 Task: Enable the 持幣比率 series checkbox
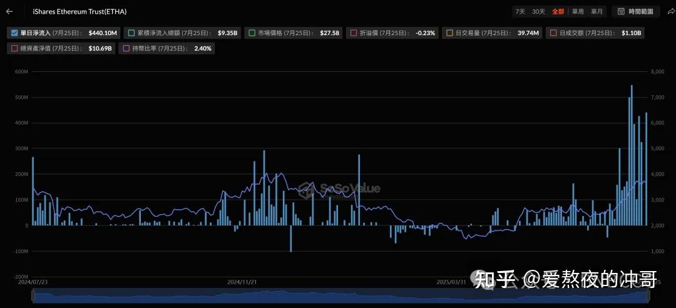[x=126, y=48]
